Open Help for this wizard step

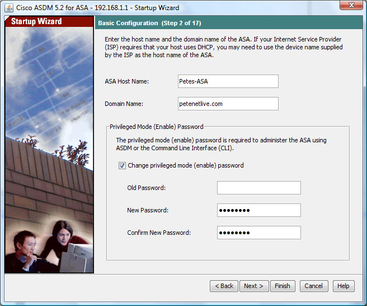coord(344,286)
